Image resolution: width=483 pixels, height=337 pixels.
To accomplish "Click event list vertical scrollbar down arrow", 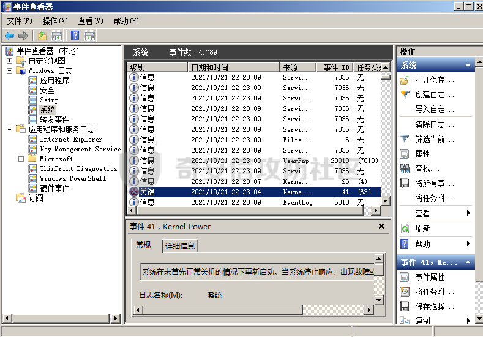I will coord(385,201).
